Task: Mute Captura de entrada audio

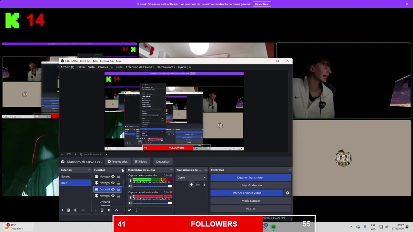Action: 130,186
